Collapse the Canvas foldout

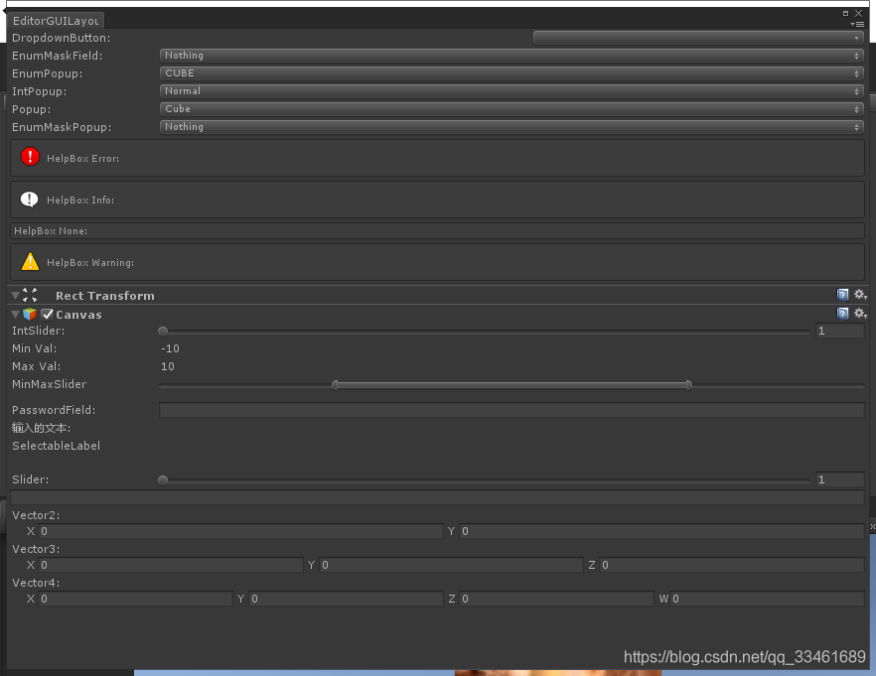16,315
